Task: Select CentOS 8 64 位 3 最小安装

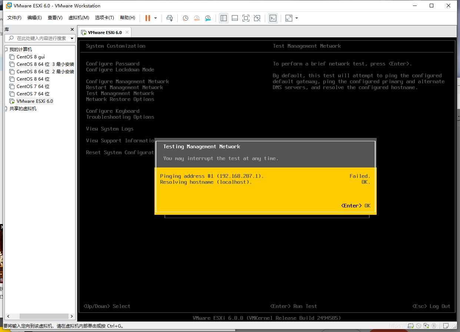Action: coord(45,64)
